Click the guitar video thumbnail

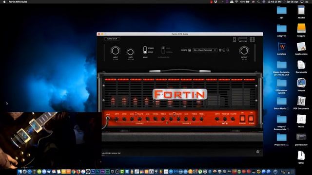coord(51,140)
